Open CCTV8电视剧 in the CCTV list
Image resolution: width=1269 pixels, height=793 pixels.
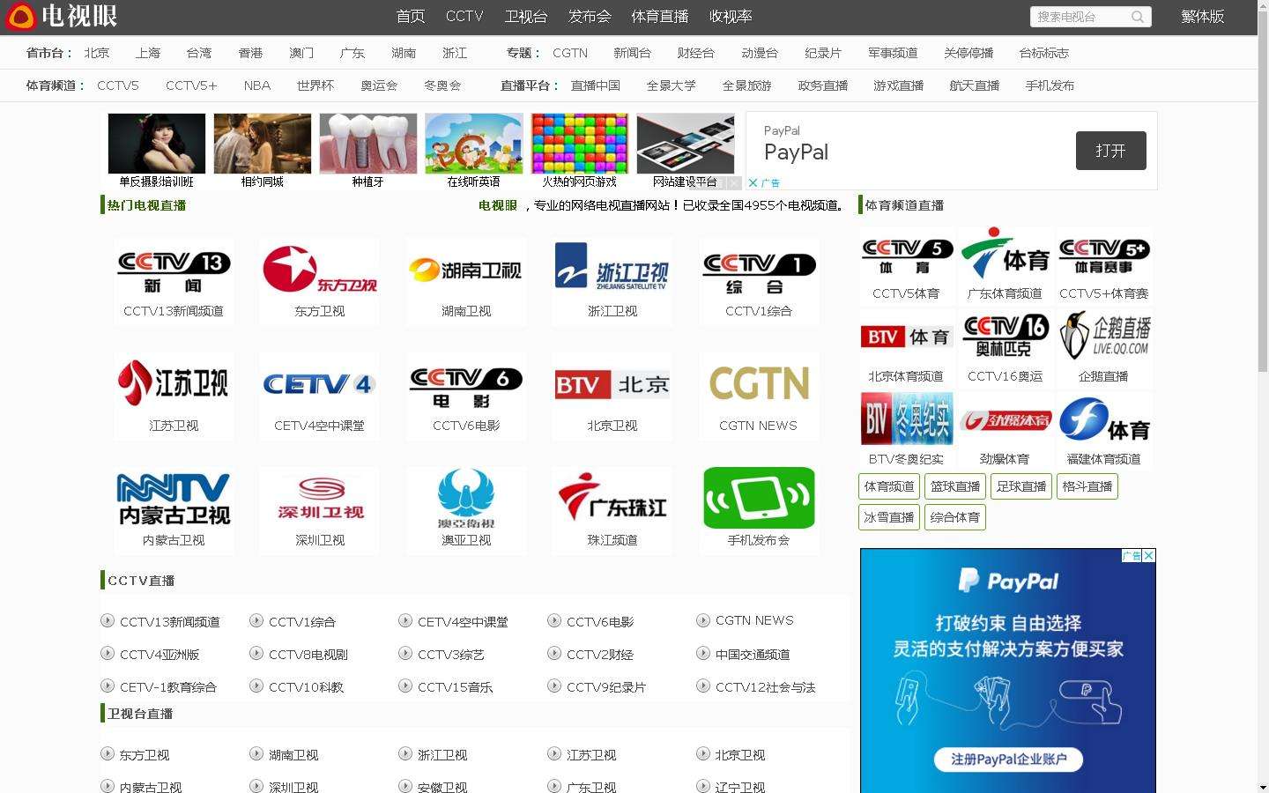click(308, 655)
